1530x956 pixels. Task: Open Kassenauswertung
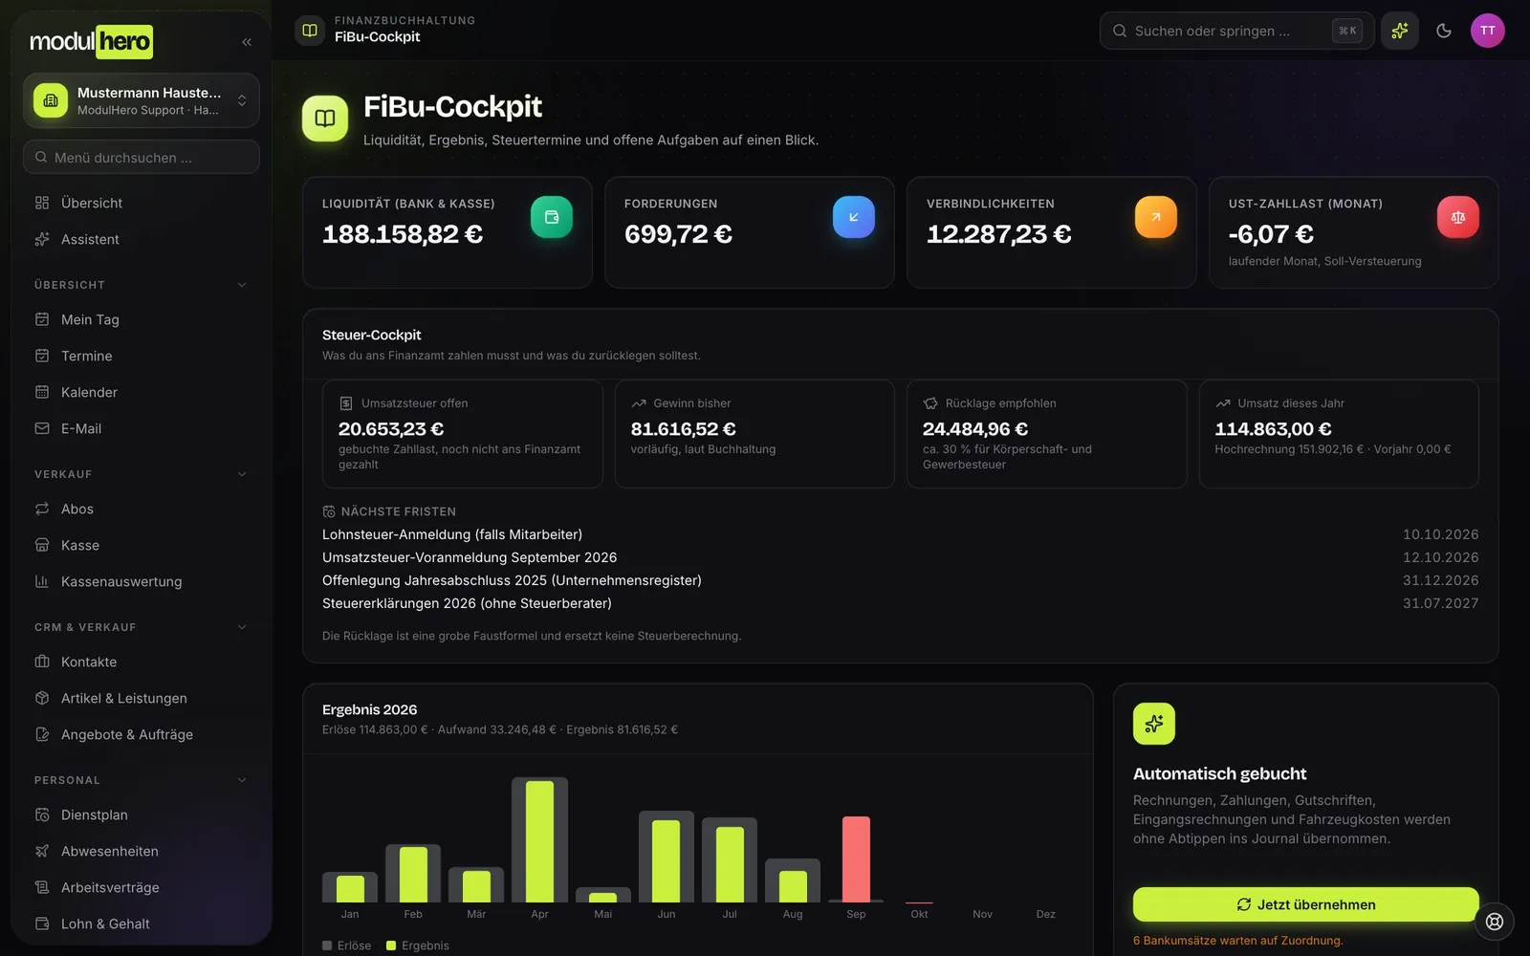click(x=142, y=581)
